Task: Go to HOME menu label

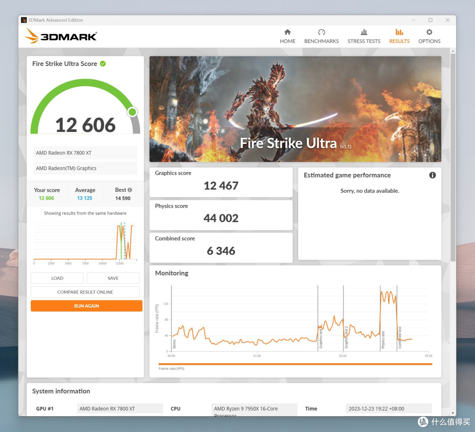Action: [288, 41]
